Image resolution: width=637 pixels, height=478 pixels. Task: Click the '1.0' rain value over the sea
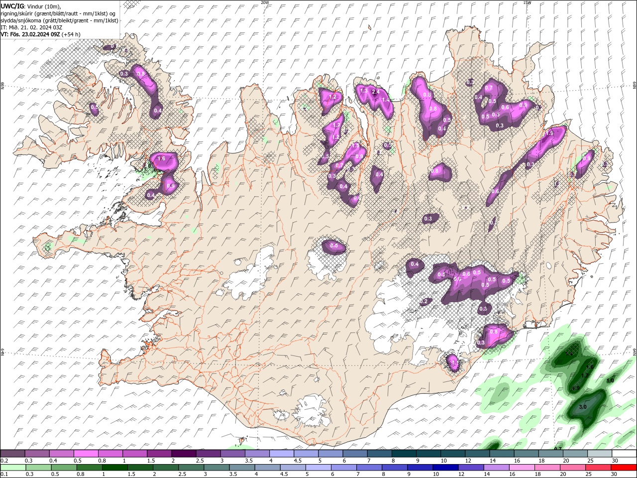610,381
